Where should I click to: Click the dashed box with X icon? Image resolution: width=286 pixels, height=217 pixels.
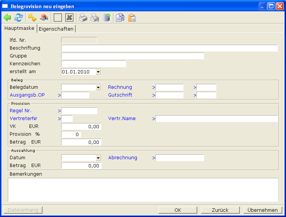click(x=69, y=18)
